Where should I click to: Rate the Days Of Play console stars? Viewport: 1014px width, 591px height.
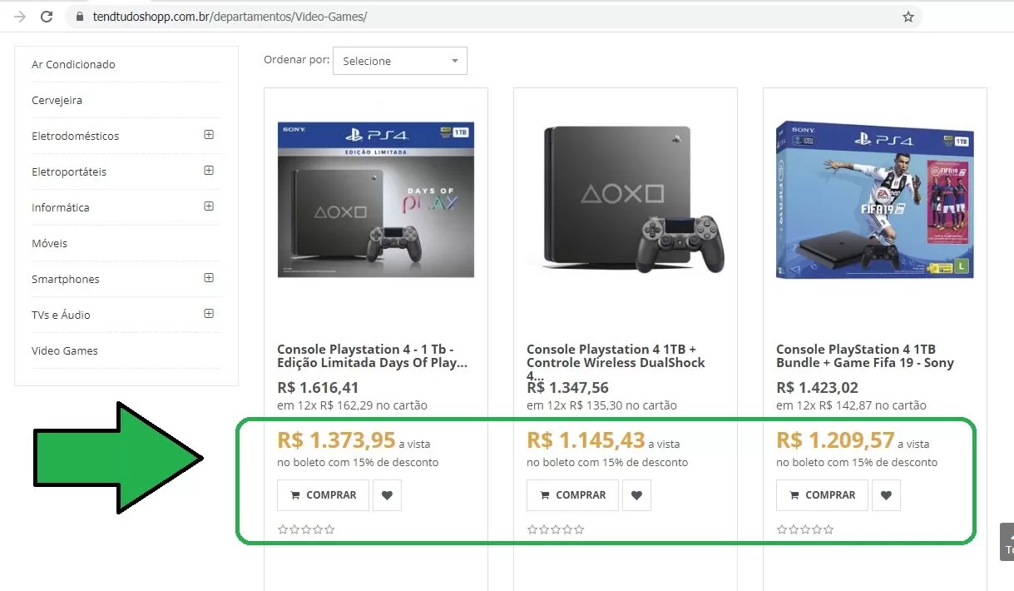coord(307,529)
